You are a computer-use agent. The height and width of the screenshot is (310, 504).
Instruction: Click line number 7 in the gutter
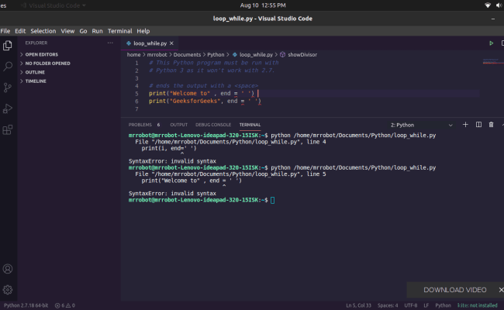[136, 109]
